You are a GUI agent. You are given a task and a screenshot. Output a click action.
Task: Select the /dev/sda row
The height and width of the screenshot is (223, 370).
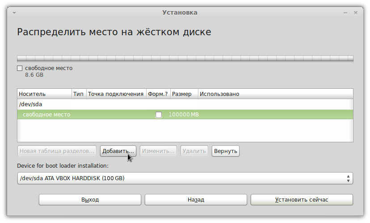(x=185, y=104)
